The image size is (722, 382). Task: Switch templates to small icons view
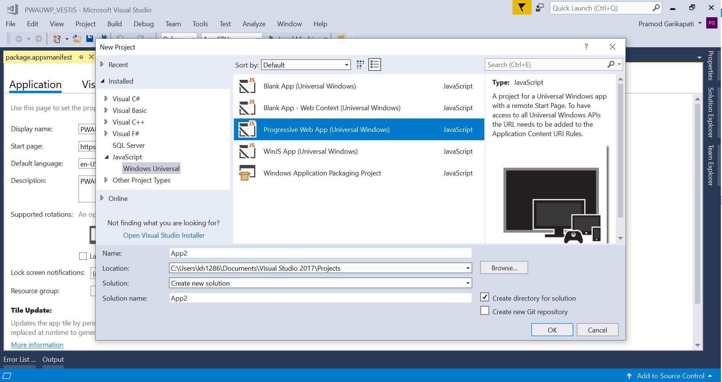pos(360,64)
